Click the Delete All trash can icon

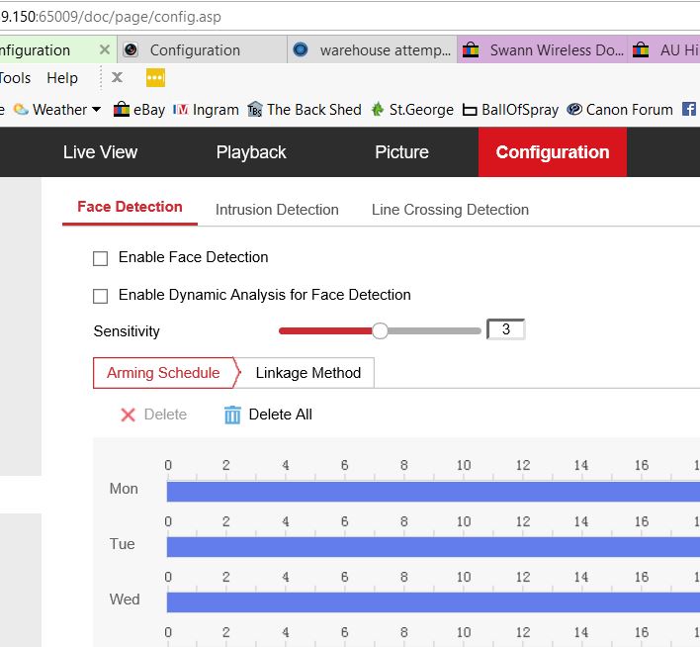coord(232,415)
